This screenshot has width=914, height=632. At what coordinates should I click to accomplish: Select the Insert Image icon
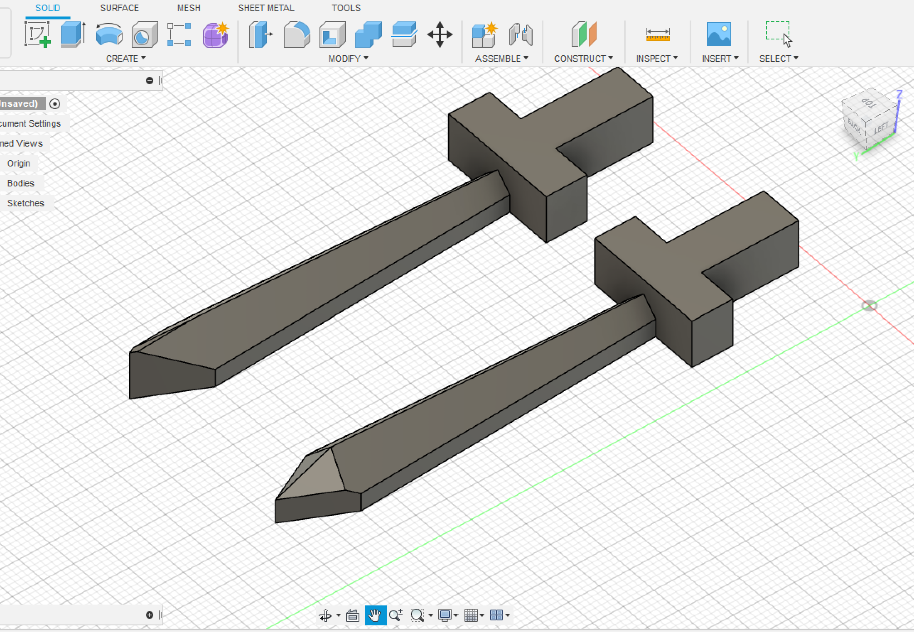(719, 34)
